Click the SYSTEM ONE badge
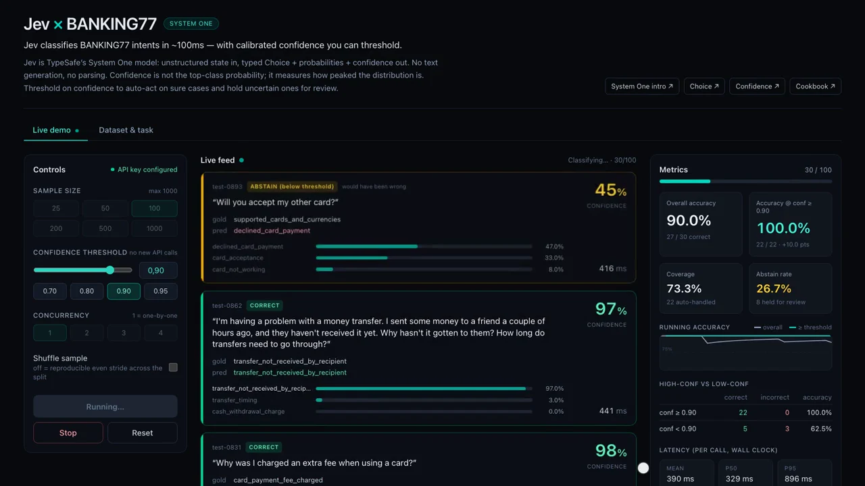The image size is (865, 486). [x=191, y=24]
